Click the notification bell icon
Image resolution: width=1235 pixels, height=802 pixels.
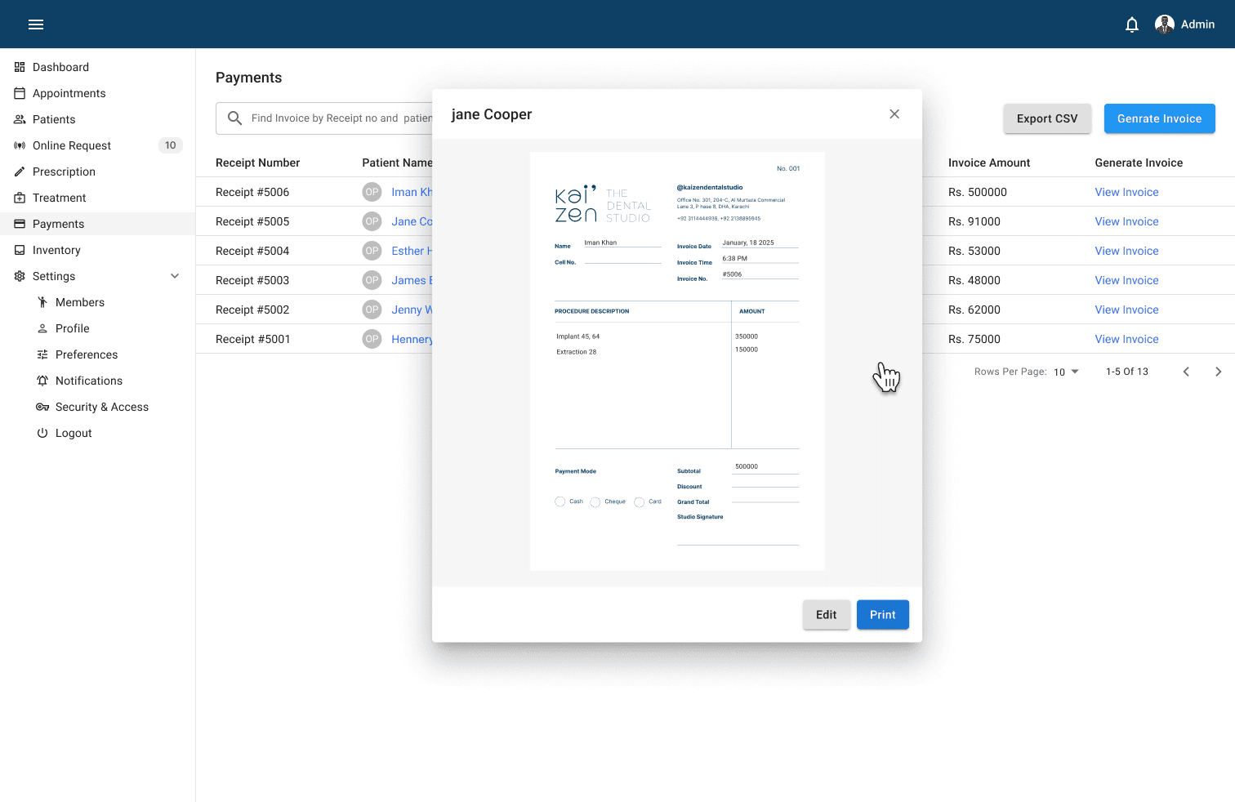click(1131, 25)
